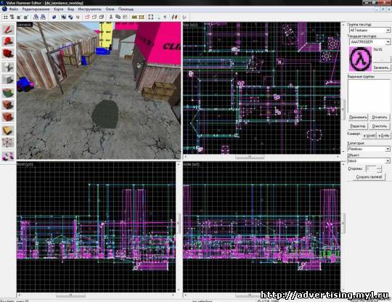The width and height of the screenshot is (392, 302).
Task: Click the Hide Unselected Objects icon
Action: (94, 17)
